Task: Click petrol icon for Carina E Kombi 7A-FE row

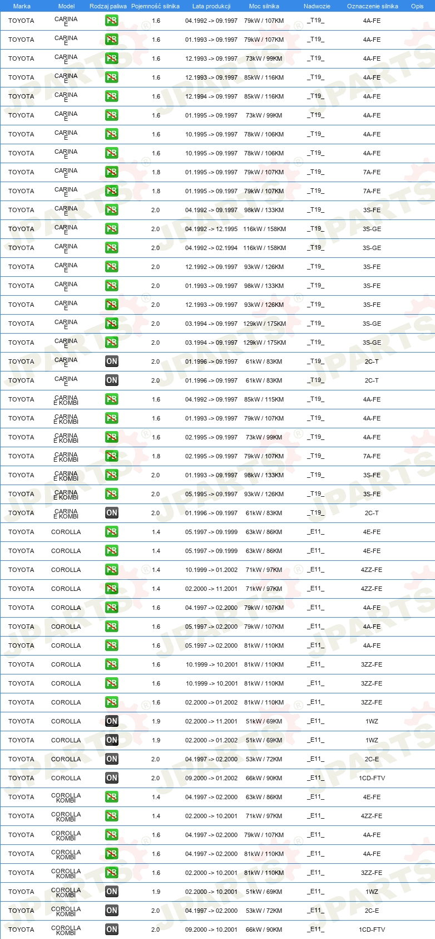Action: coord(112,456)
